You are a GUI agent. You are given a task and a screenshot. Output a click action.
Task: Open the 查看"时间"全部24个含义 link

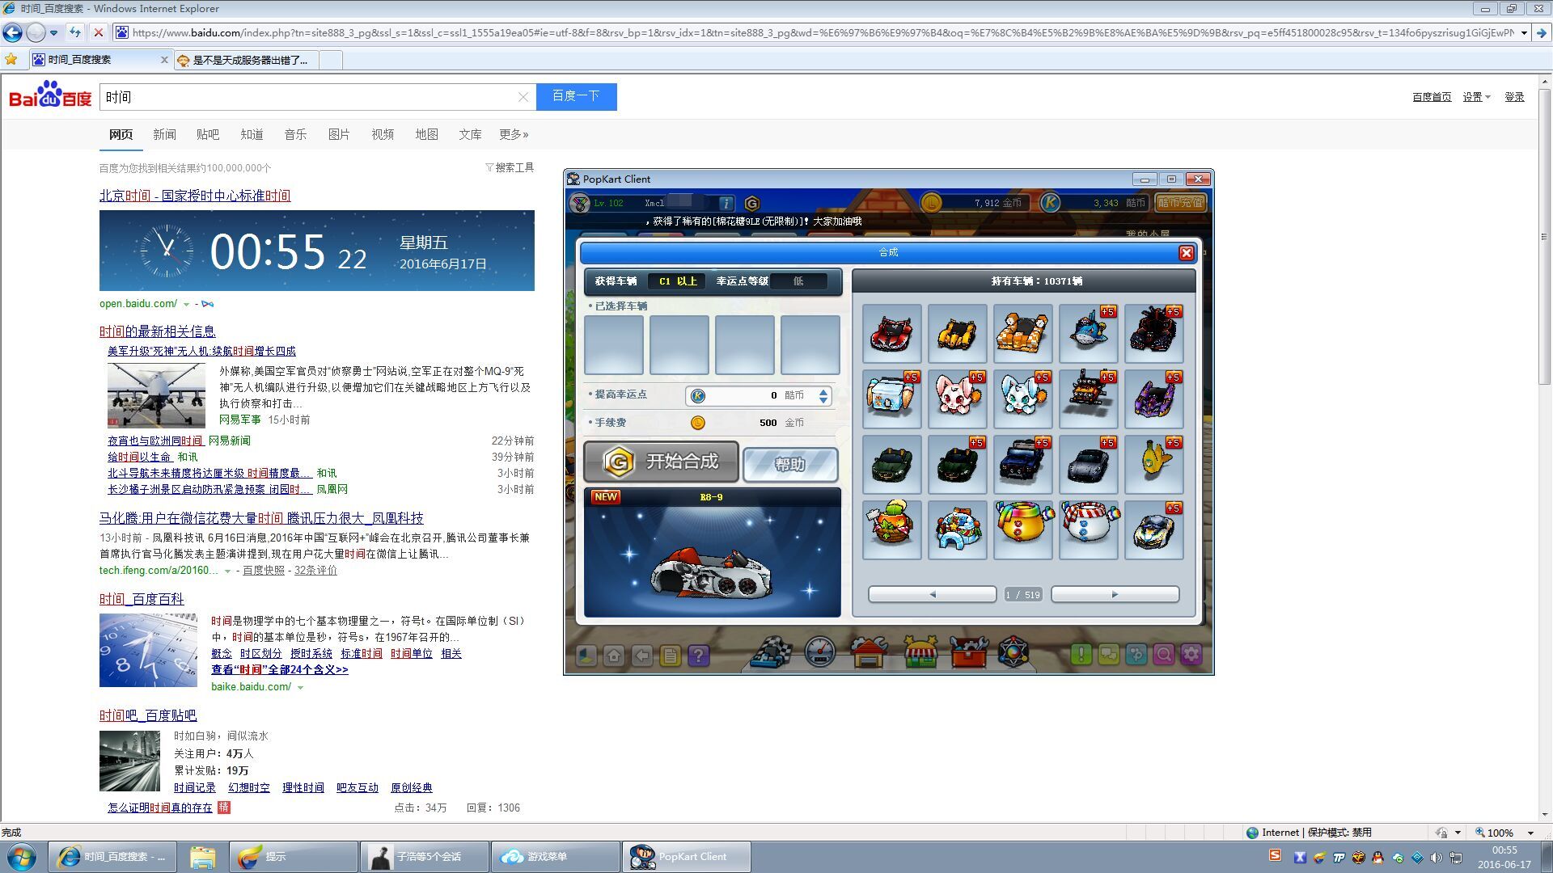[x=280, y=670]
